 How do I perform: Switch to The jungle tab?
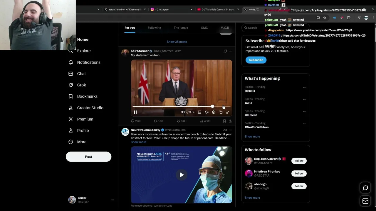(x=181, y=28)
